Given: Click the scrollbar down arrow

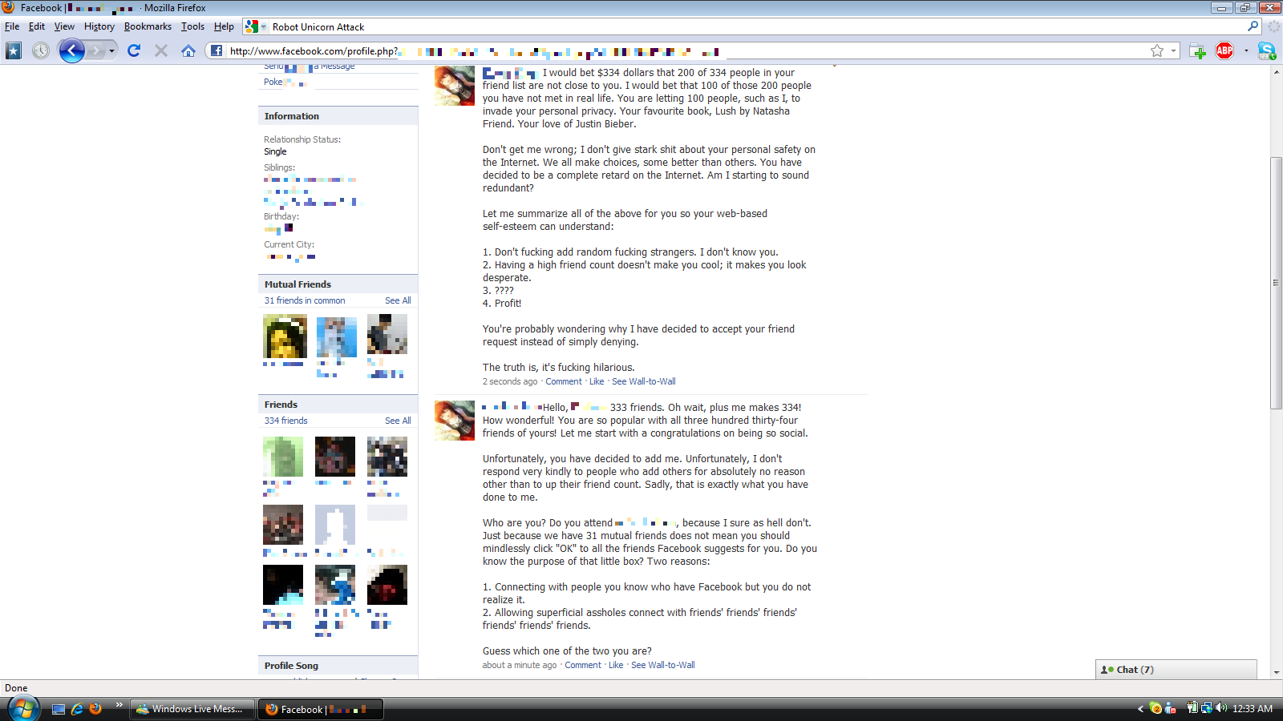Looking at the screenshot, I should point(1277,673).
